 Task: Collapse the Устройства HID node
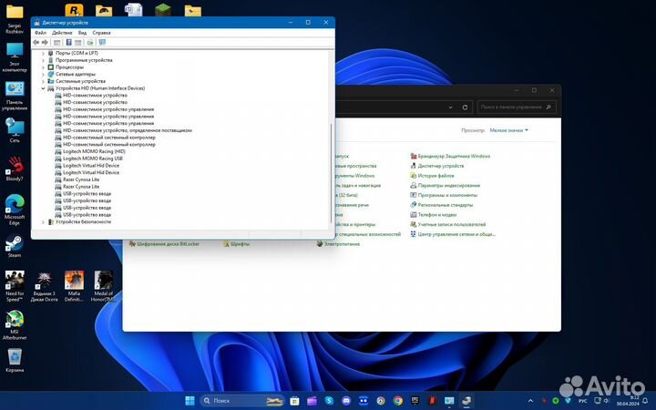pyautogui.click(x=43, y=88)
